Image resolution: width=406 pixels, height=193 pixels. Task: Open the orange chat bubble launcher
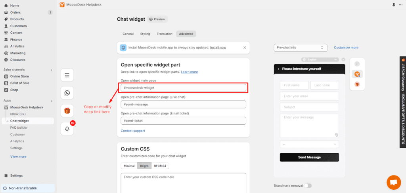click(x=394, y=182)
